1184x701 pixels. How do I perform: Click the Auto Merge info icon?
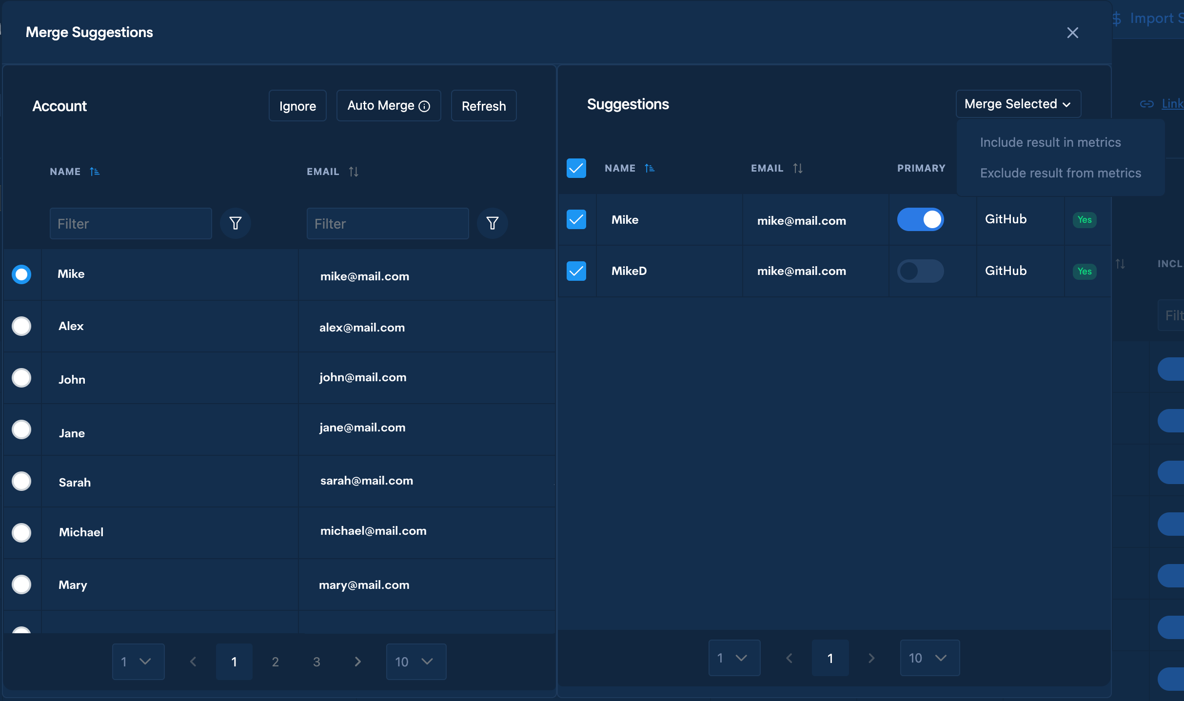coord(425,106)
